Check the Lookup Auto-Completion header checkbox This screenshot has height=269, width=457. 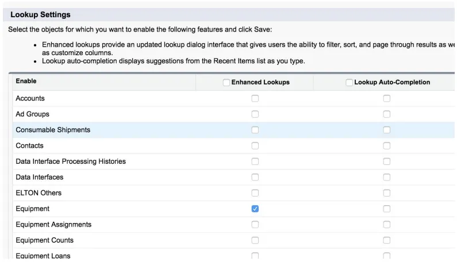[349, 82]
